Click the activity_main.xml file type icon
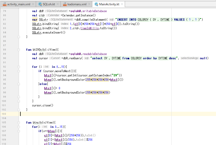The width and height of the screenshot is (216, 145). (5, 4)
